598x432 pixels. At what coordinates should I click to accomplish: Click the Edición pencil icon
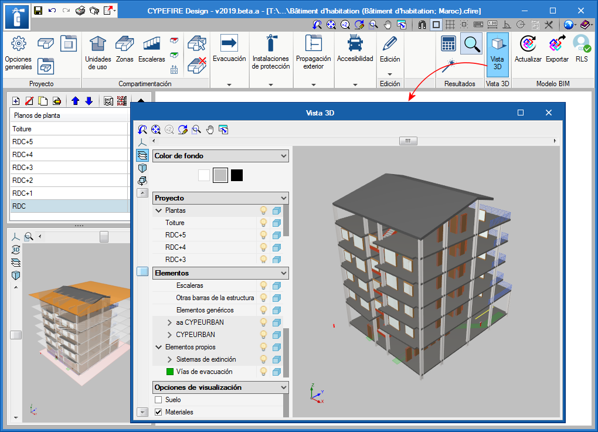(x=390, y=43)
